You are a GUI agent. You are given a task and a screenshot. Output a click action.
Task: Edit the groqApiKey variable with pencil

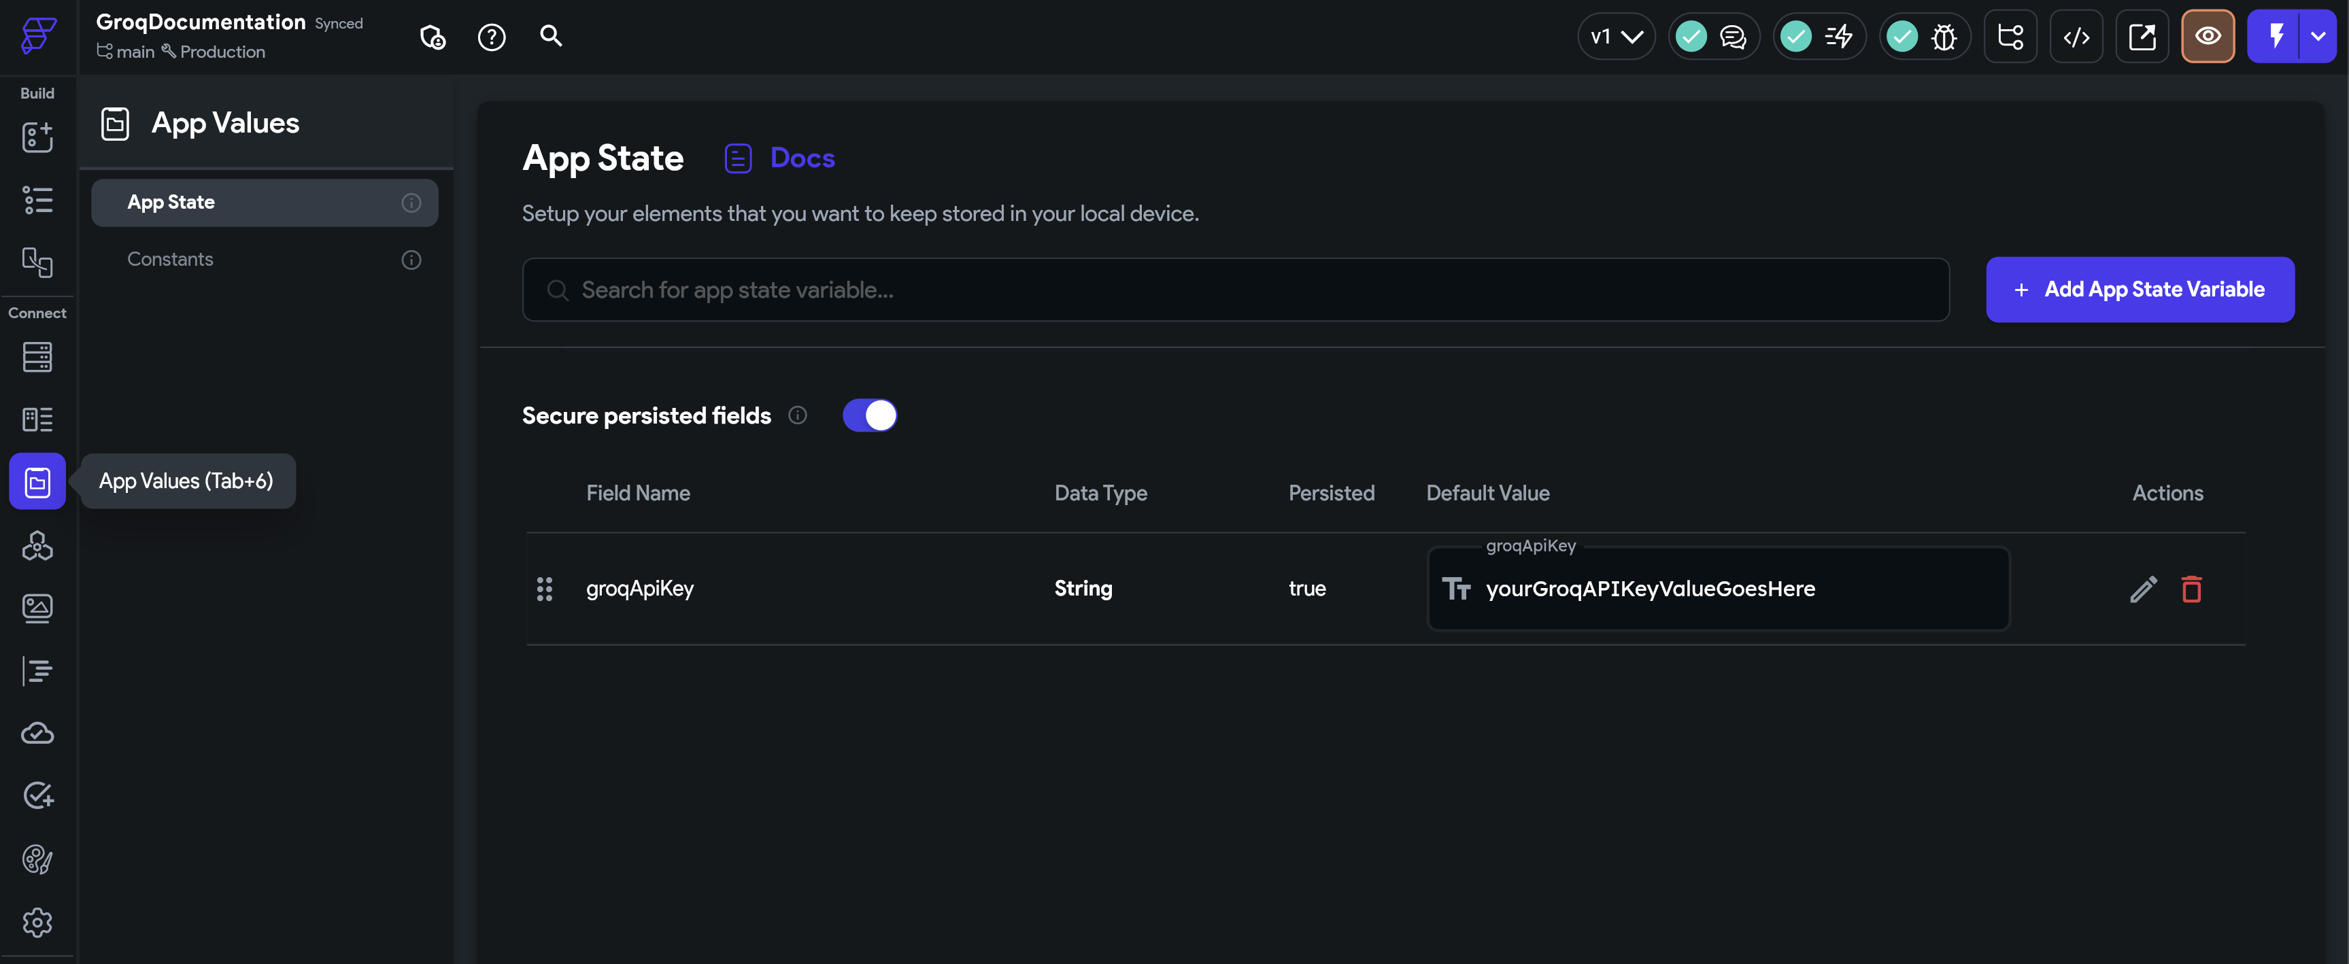2143,589
